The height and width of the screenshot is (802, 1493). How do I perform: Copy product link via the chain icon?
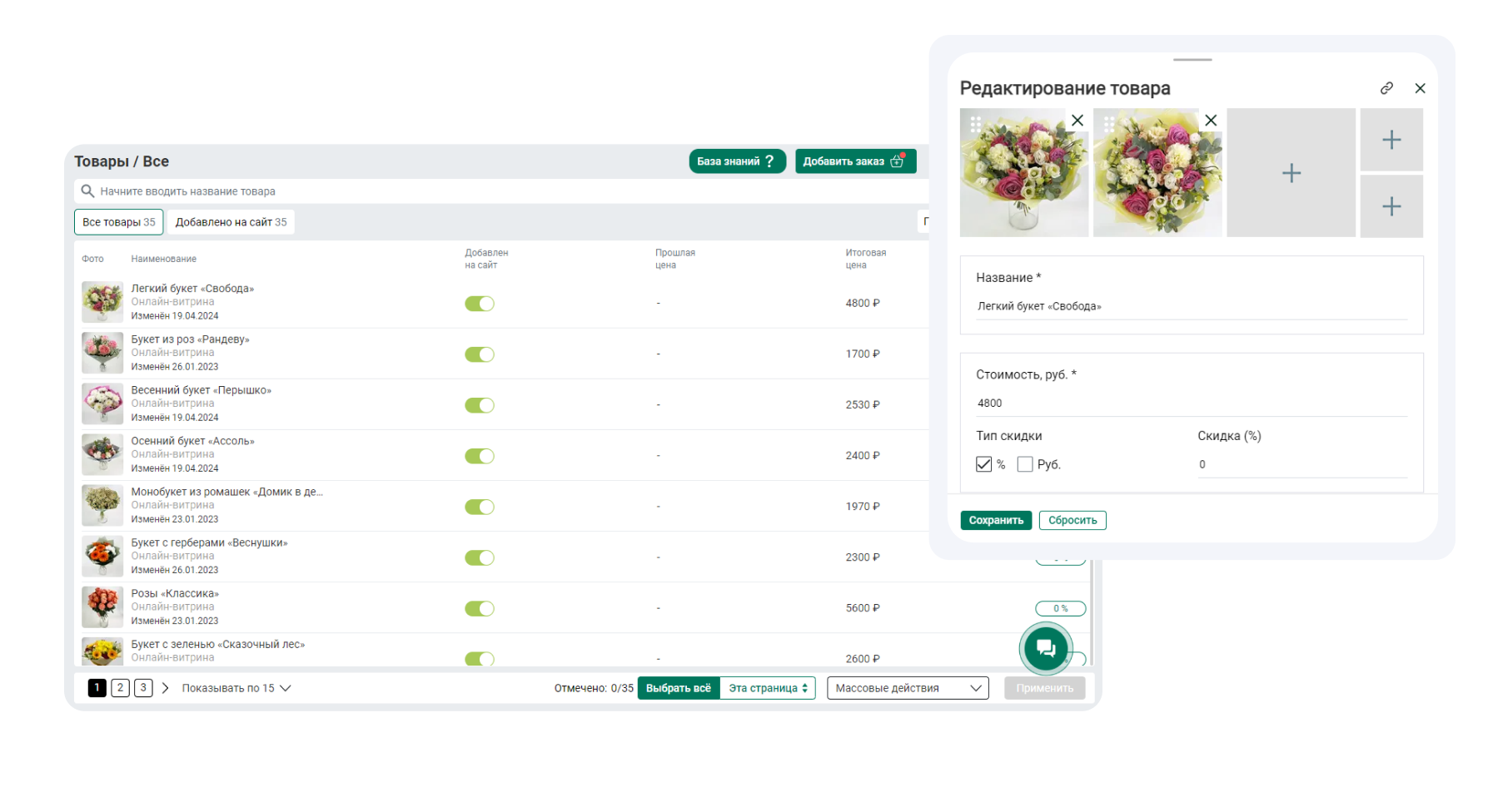click(1386, 88)
